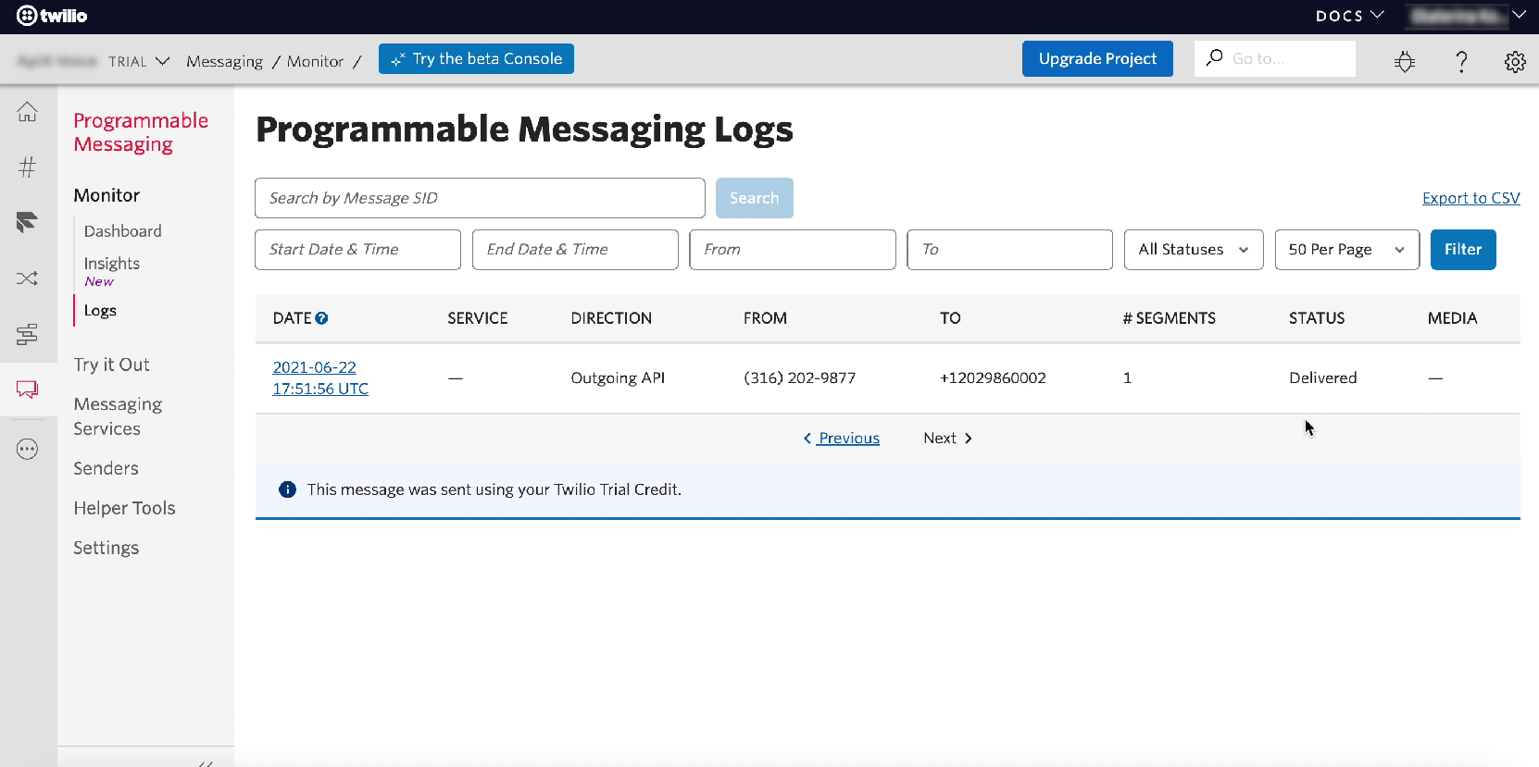Open the Phone Numbers hash icon

[28, 167]
